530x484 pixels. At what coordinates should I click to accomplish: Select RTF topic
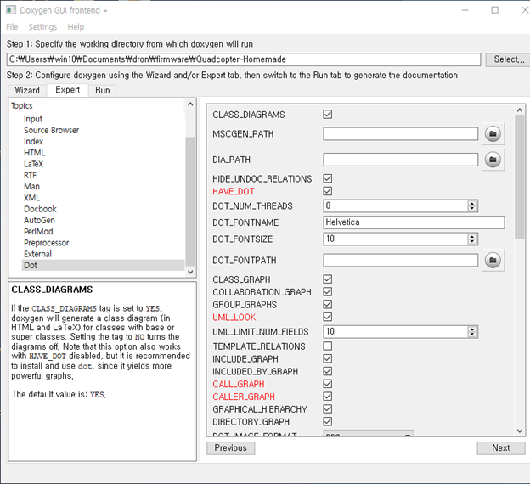pos(30,175)
